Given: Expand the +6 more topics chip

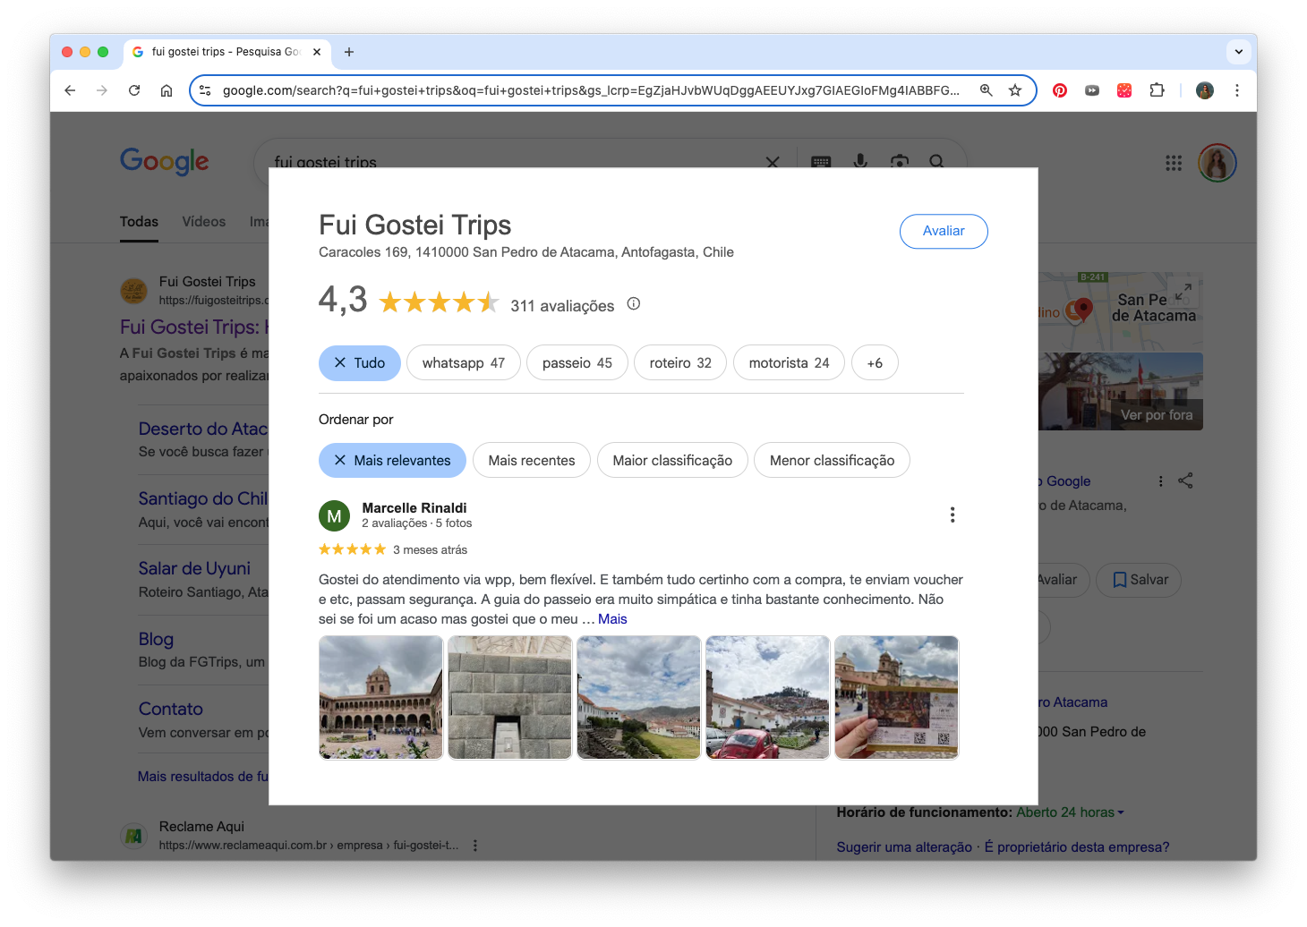Looking at the screenshot, I should (874, 363).
